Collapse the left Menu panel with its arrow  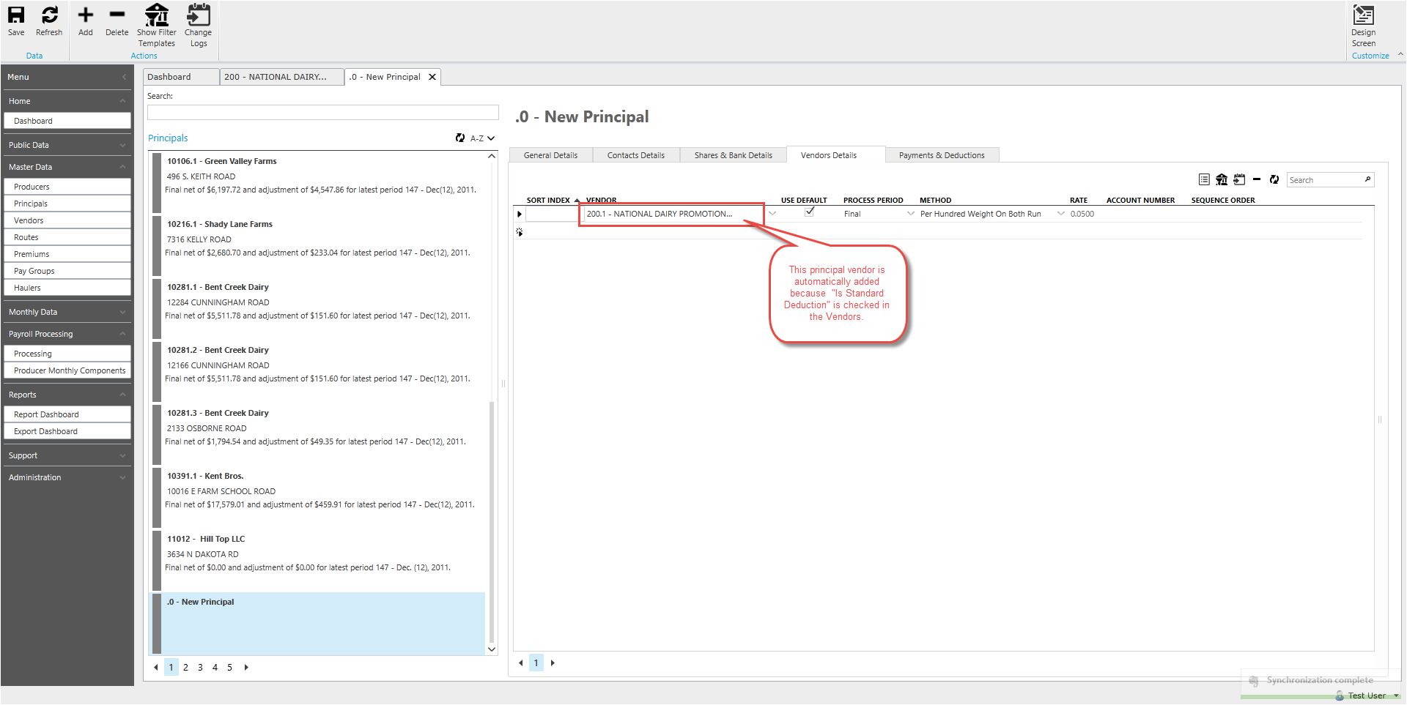pos(124,76)
